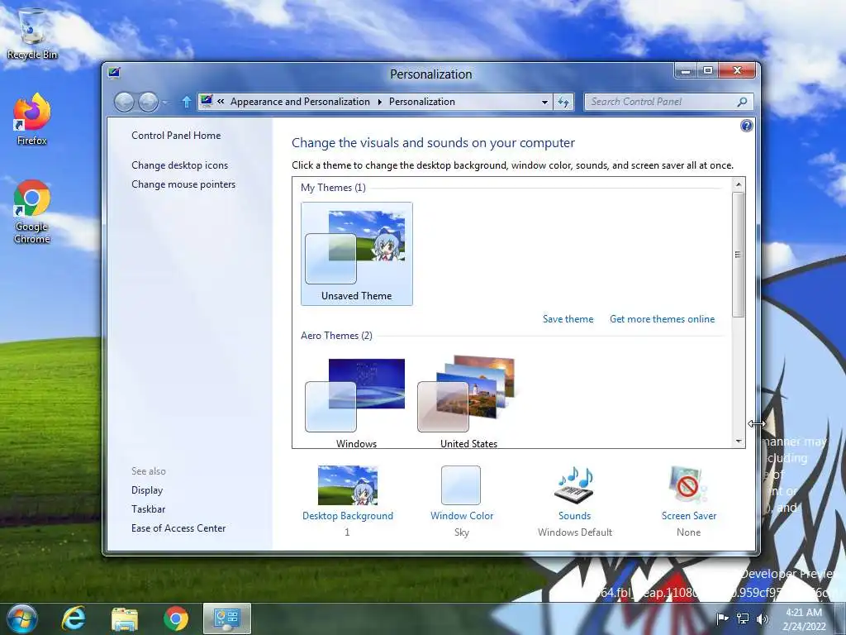This screenshot has height=635, width=846.
Task: Click the Save theme link
Action: point(568,319)
